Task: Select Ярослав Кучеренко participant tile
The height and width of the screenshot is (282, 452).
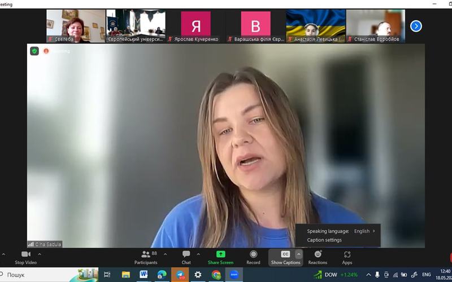Action: click(195, 26)
